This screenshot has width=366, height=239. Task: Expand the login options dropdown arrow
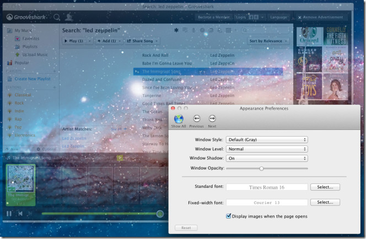pyautogui.click(x=262, y=17)
